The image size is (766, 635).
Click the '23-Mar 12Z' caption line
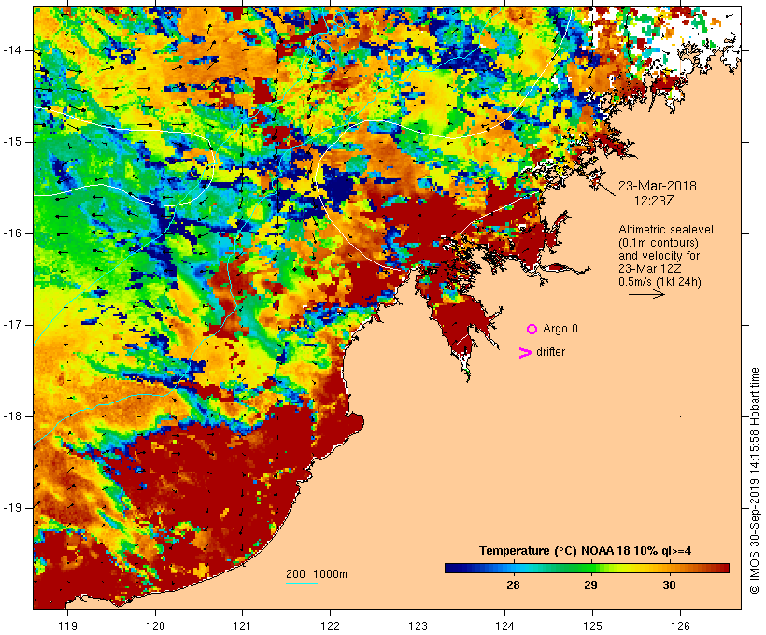[650, 269]
